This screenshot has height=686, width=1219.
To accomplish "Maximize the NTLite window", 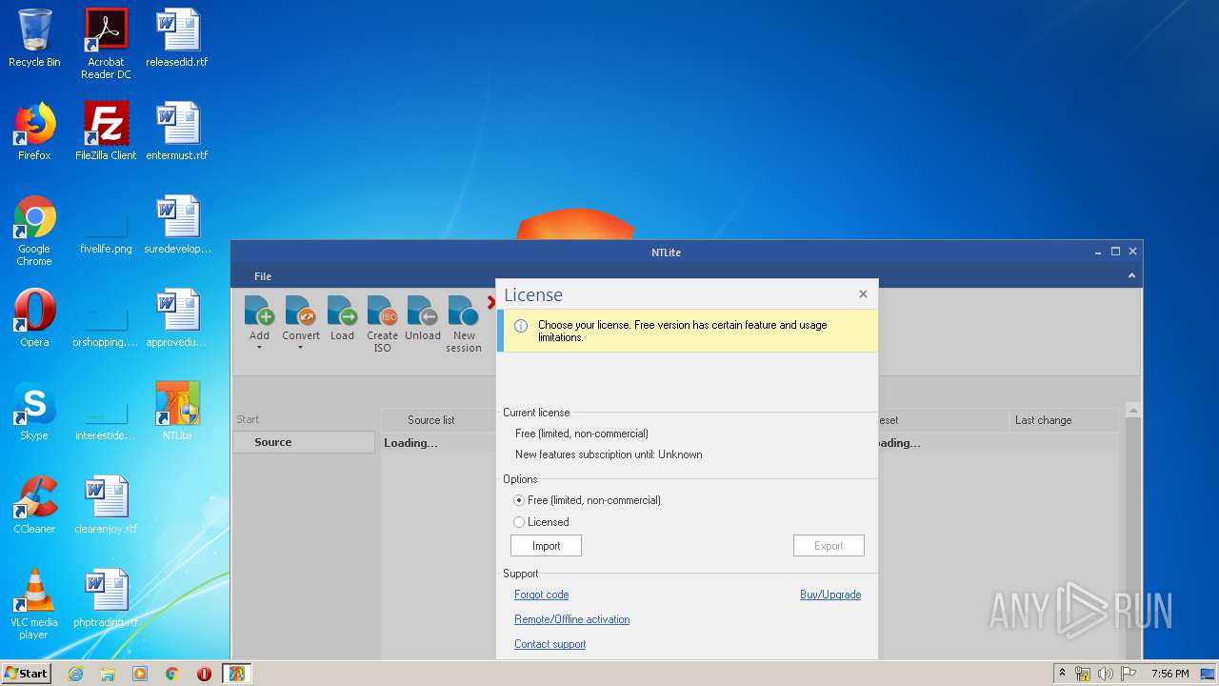I will pyautogui.click(x=1115, y=252).
